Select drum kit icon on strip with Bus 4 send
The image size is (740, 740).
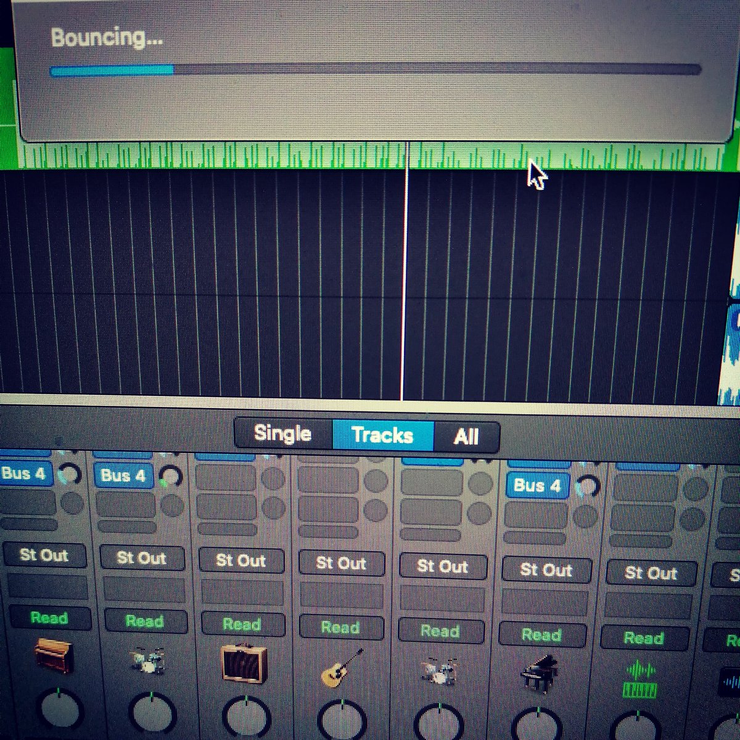point(148,660)
